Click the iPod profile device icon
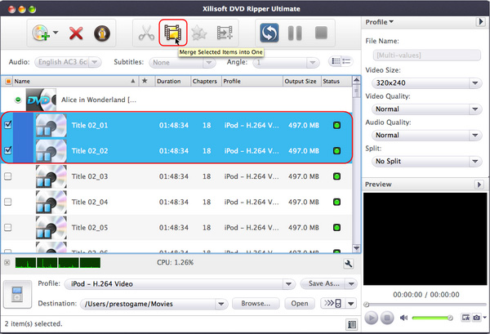Image resolution: width=490 pixels, height=334 pixels. click(17, 294)
